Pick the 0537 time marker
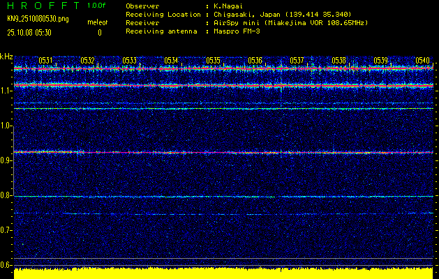Image resolution: width=439 pixels, height=279 pixels. click(297, 61)
